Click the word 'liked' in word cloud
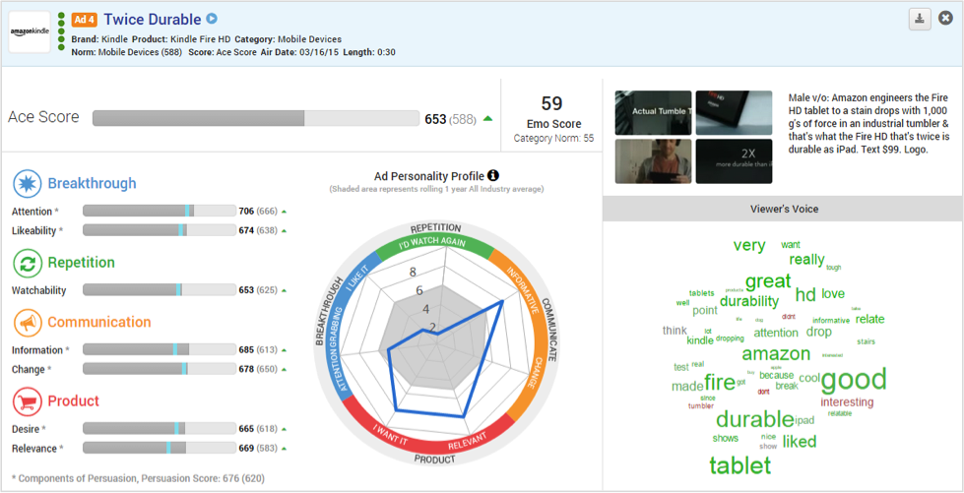 pyautogui.click(x=800, y=442)
